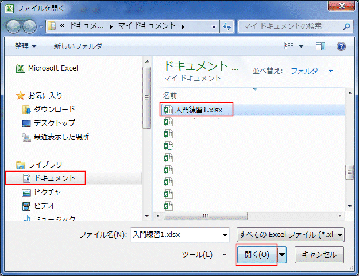Click navigation pane scroll down arrow
Screen dimensions: 359x276
[147, 216]
